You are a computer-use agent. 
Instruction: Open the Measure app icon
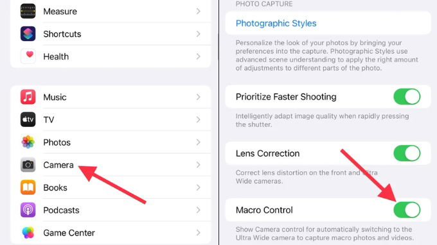point(28,11)
